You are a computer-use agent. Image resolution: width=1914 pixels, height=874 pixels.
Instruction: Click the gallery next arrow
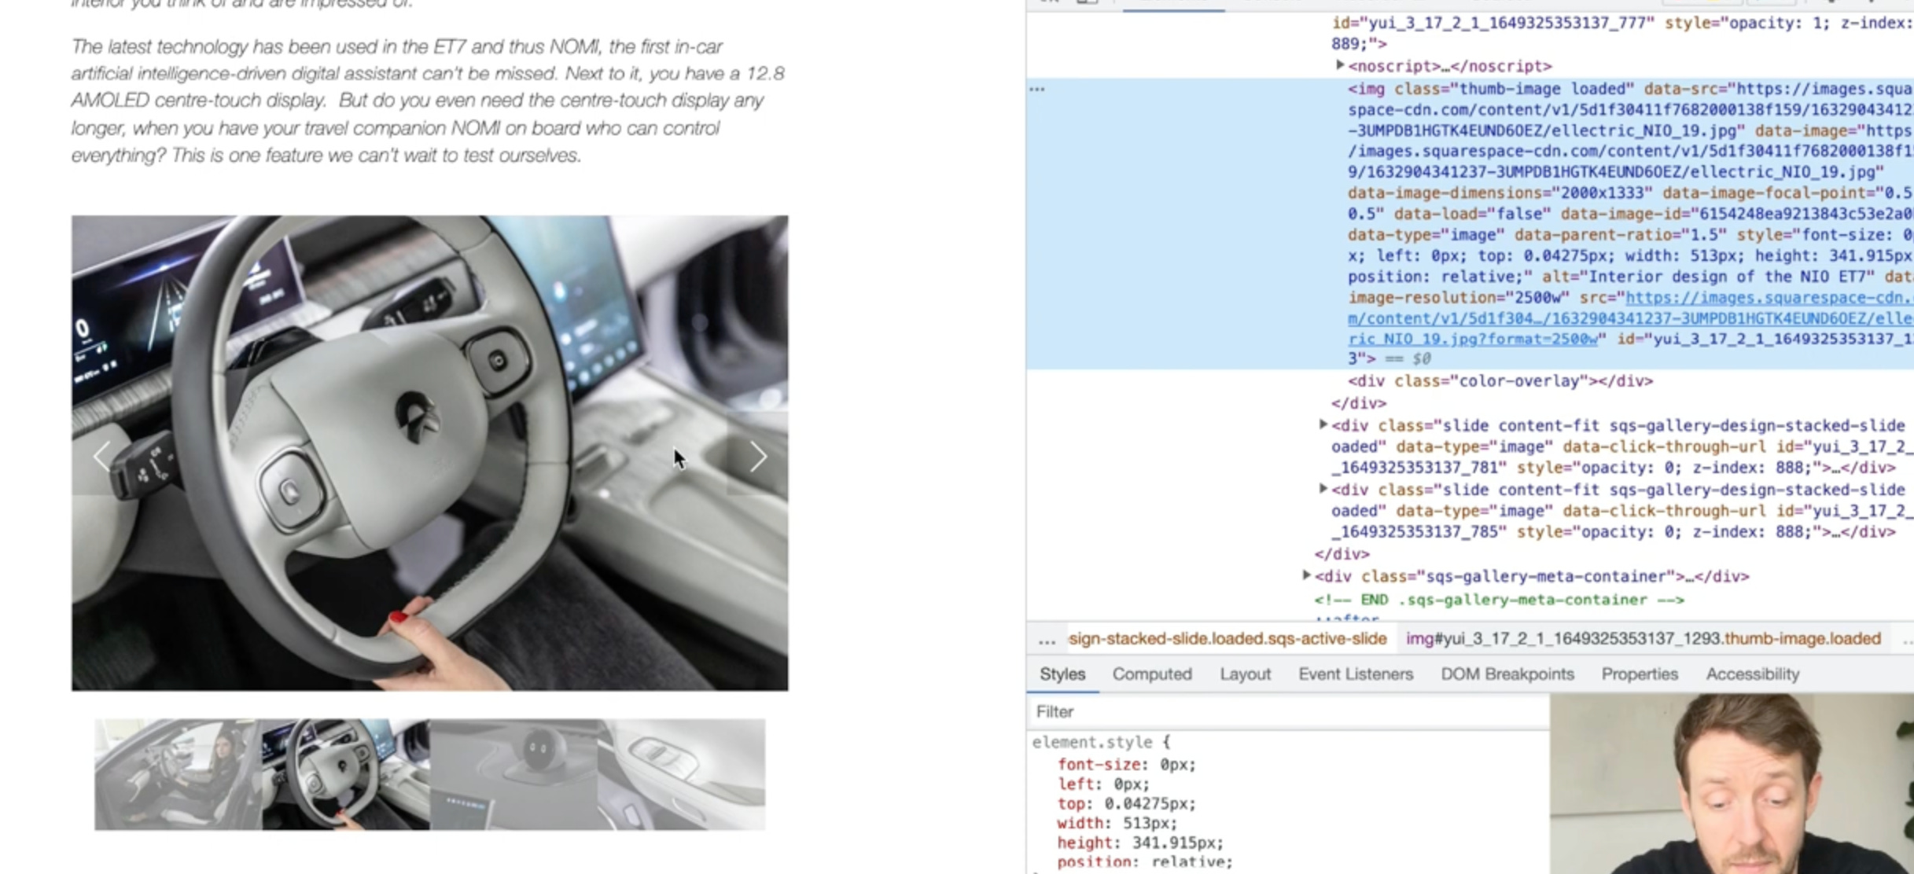click(757, 457)
